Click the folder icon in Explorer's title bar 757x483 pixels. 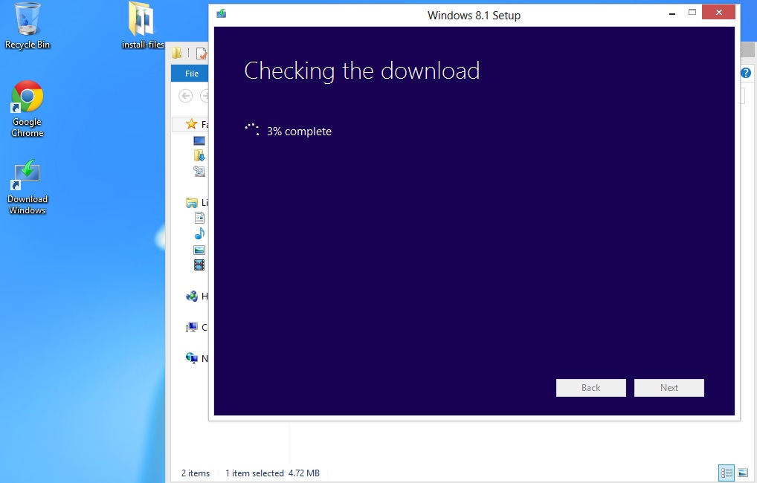tap(177, 53)
